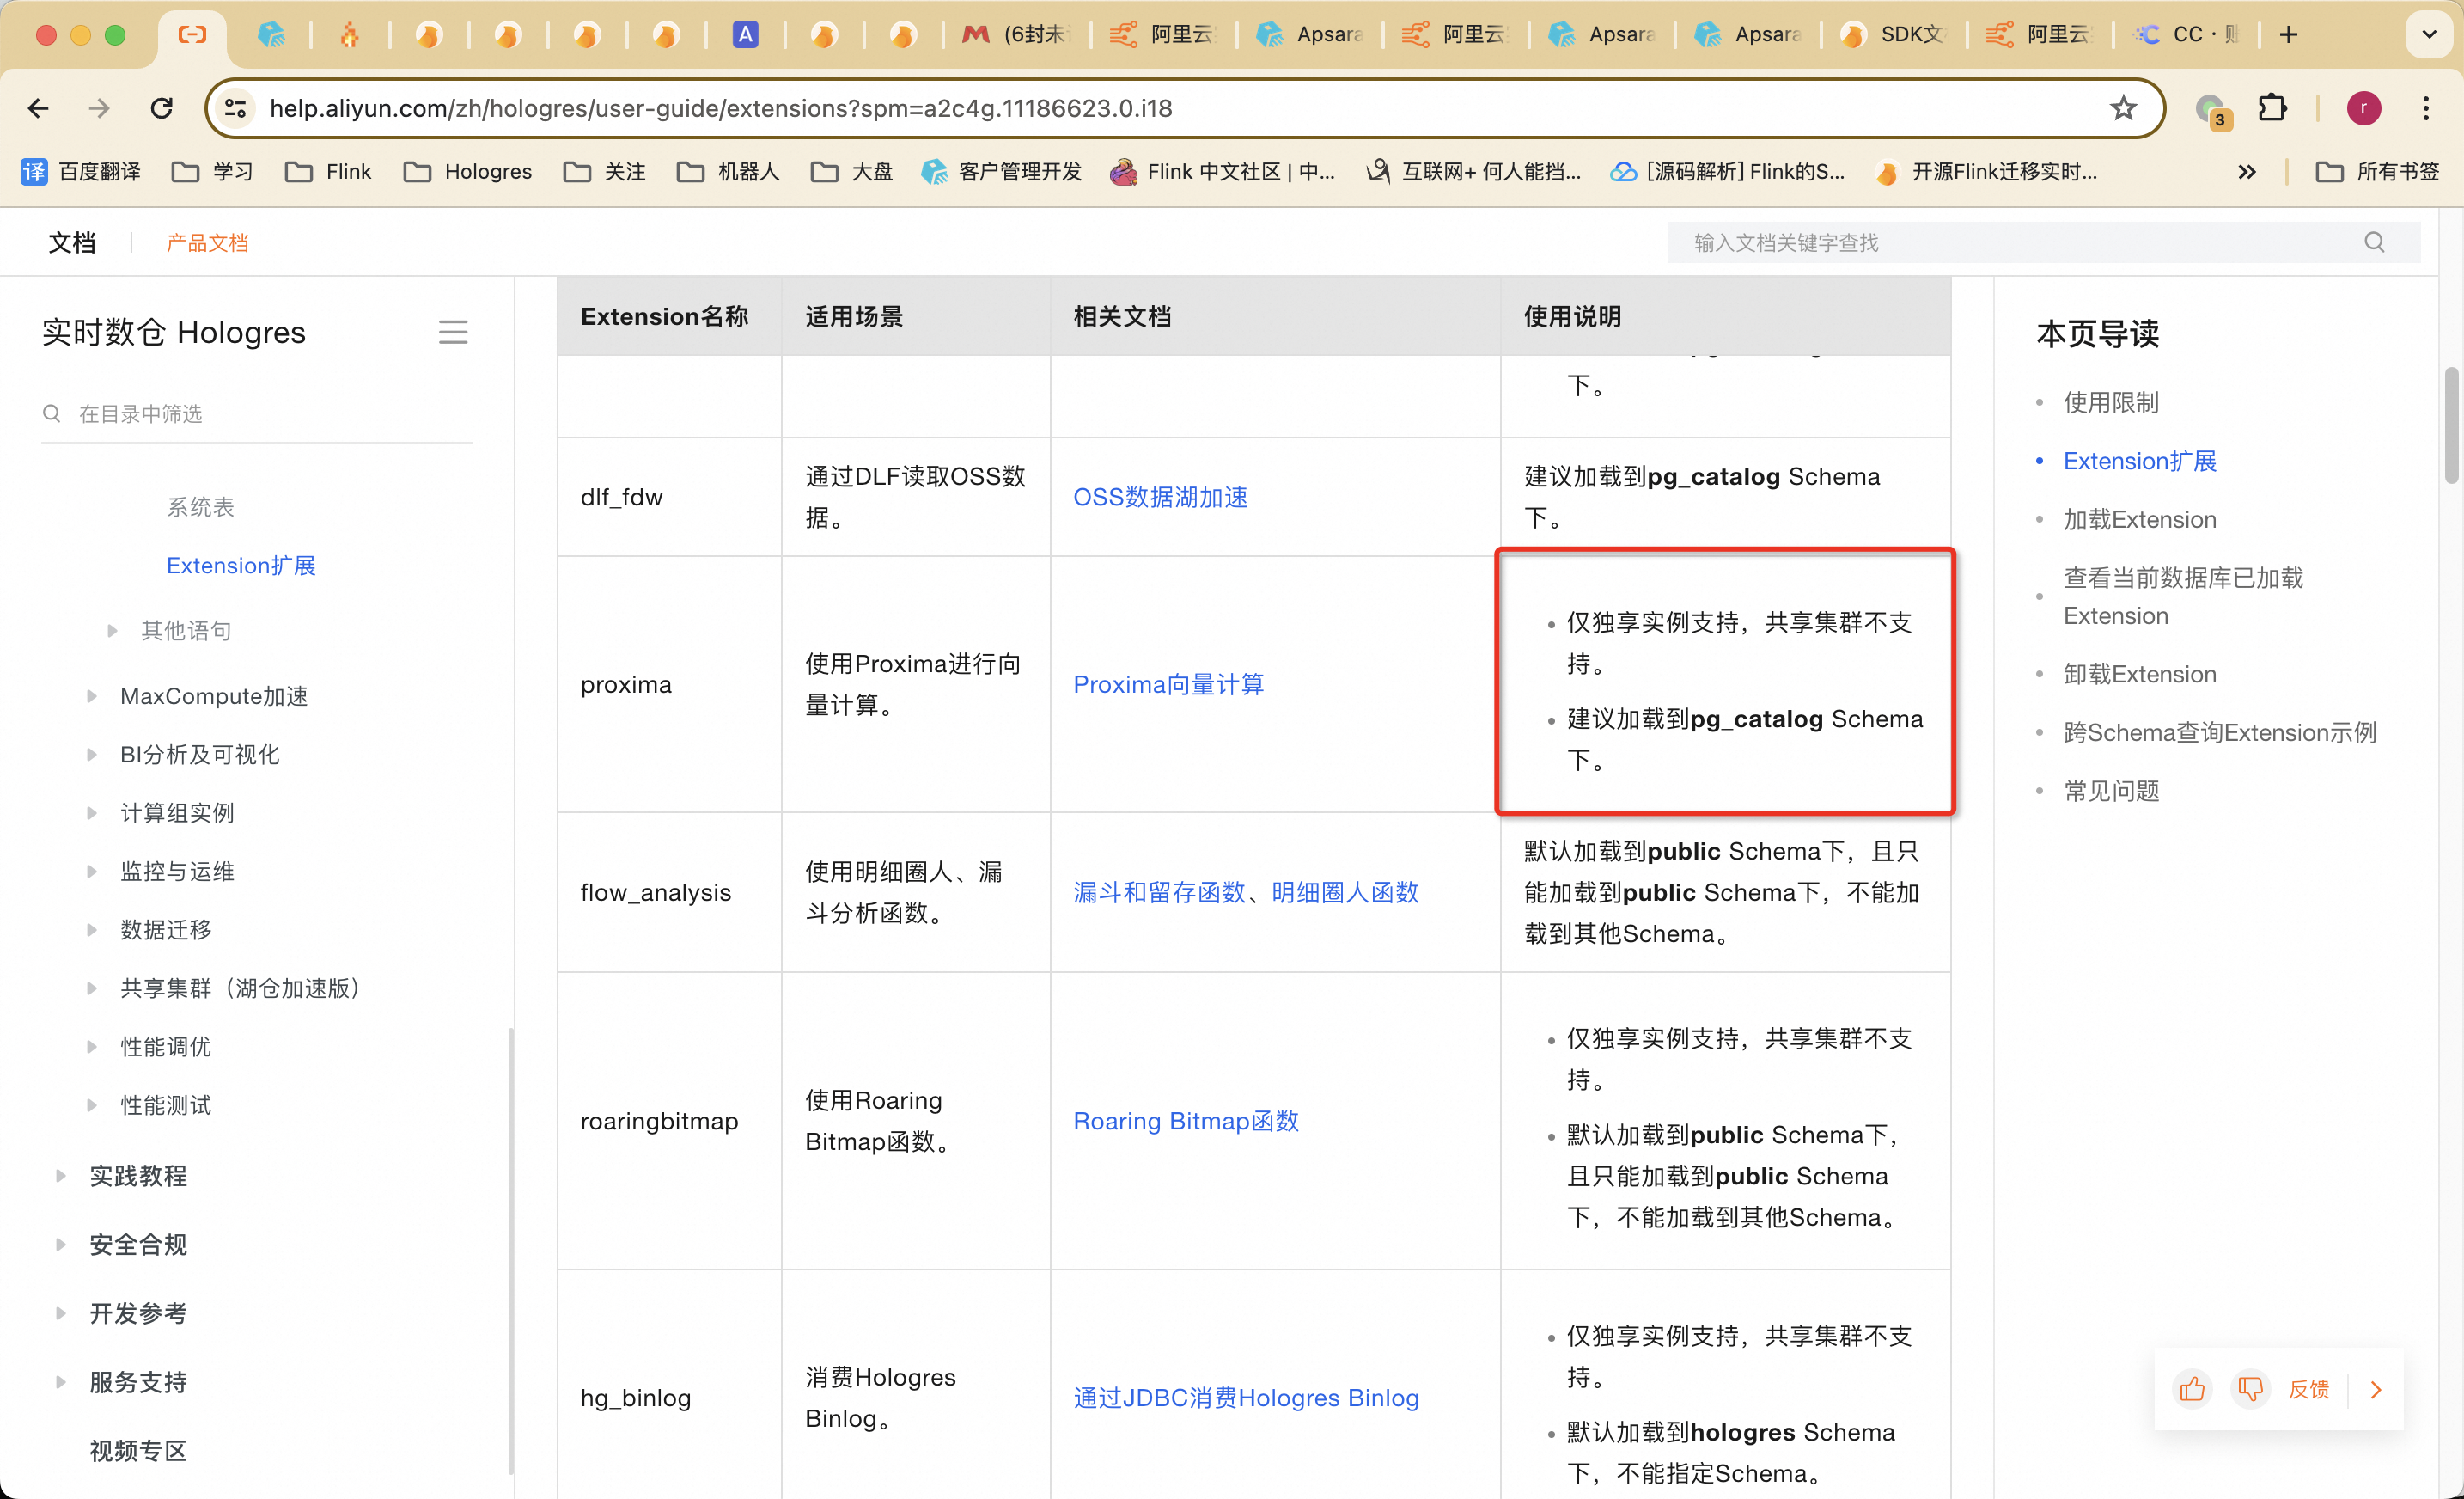Expand 数据迁移 section

click(x=91, y=930)
